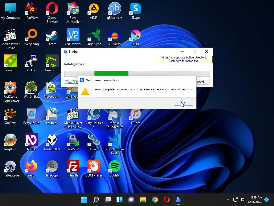The height and width of the screenshot is (206, 274).
Task: Minimize the Ninite window
Action: 182,51
